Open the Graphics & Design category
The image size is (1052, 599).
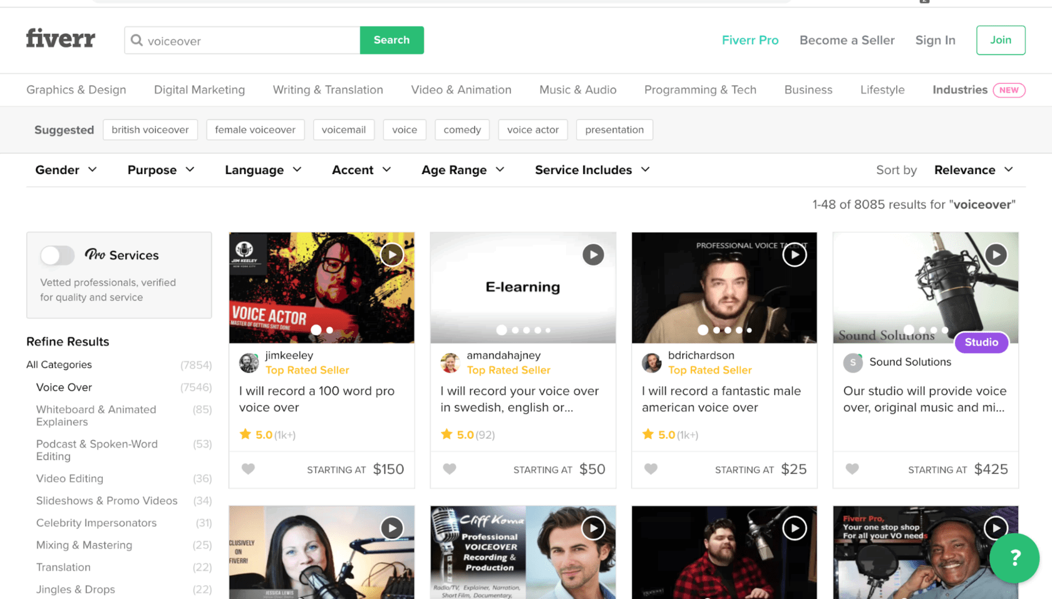[76, 90]
